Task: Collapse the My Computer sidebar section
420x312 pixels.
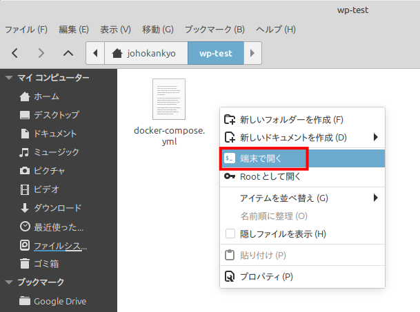Action: (x=9, y=77)
